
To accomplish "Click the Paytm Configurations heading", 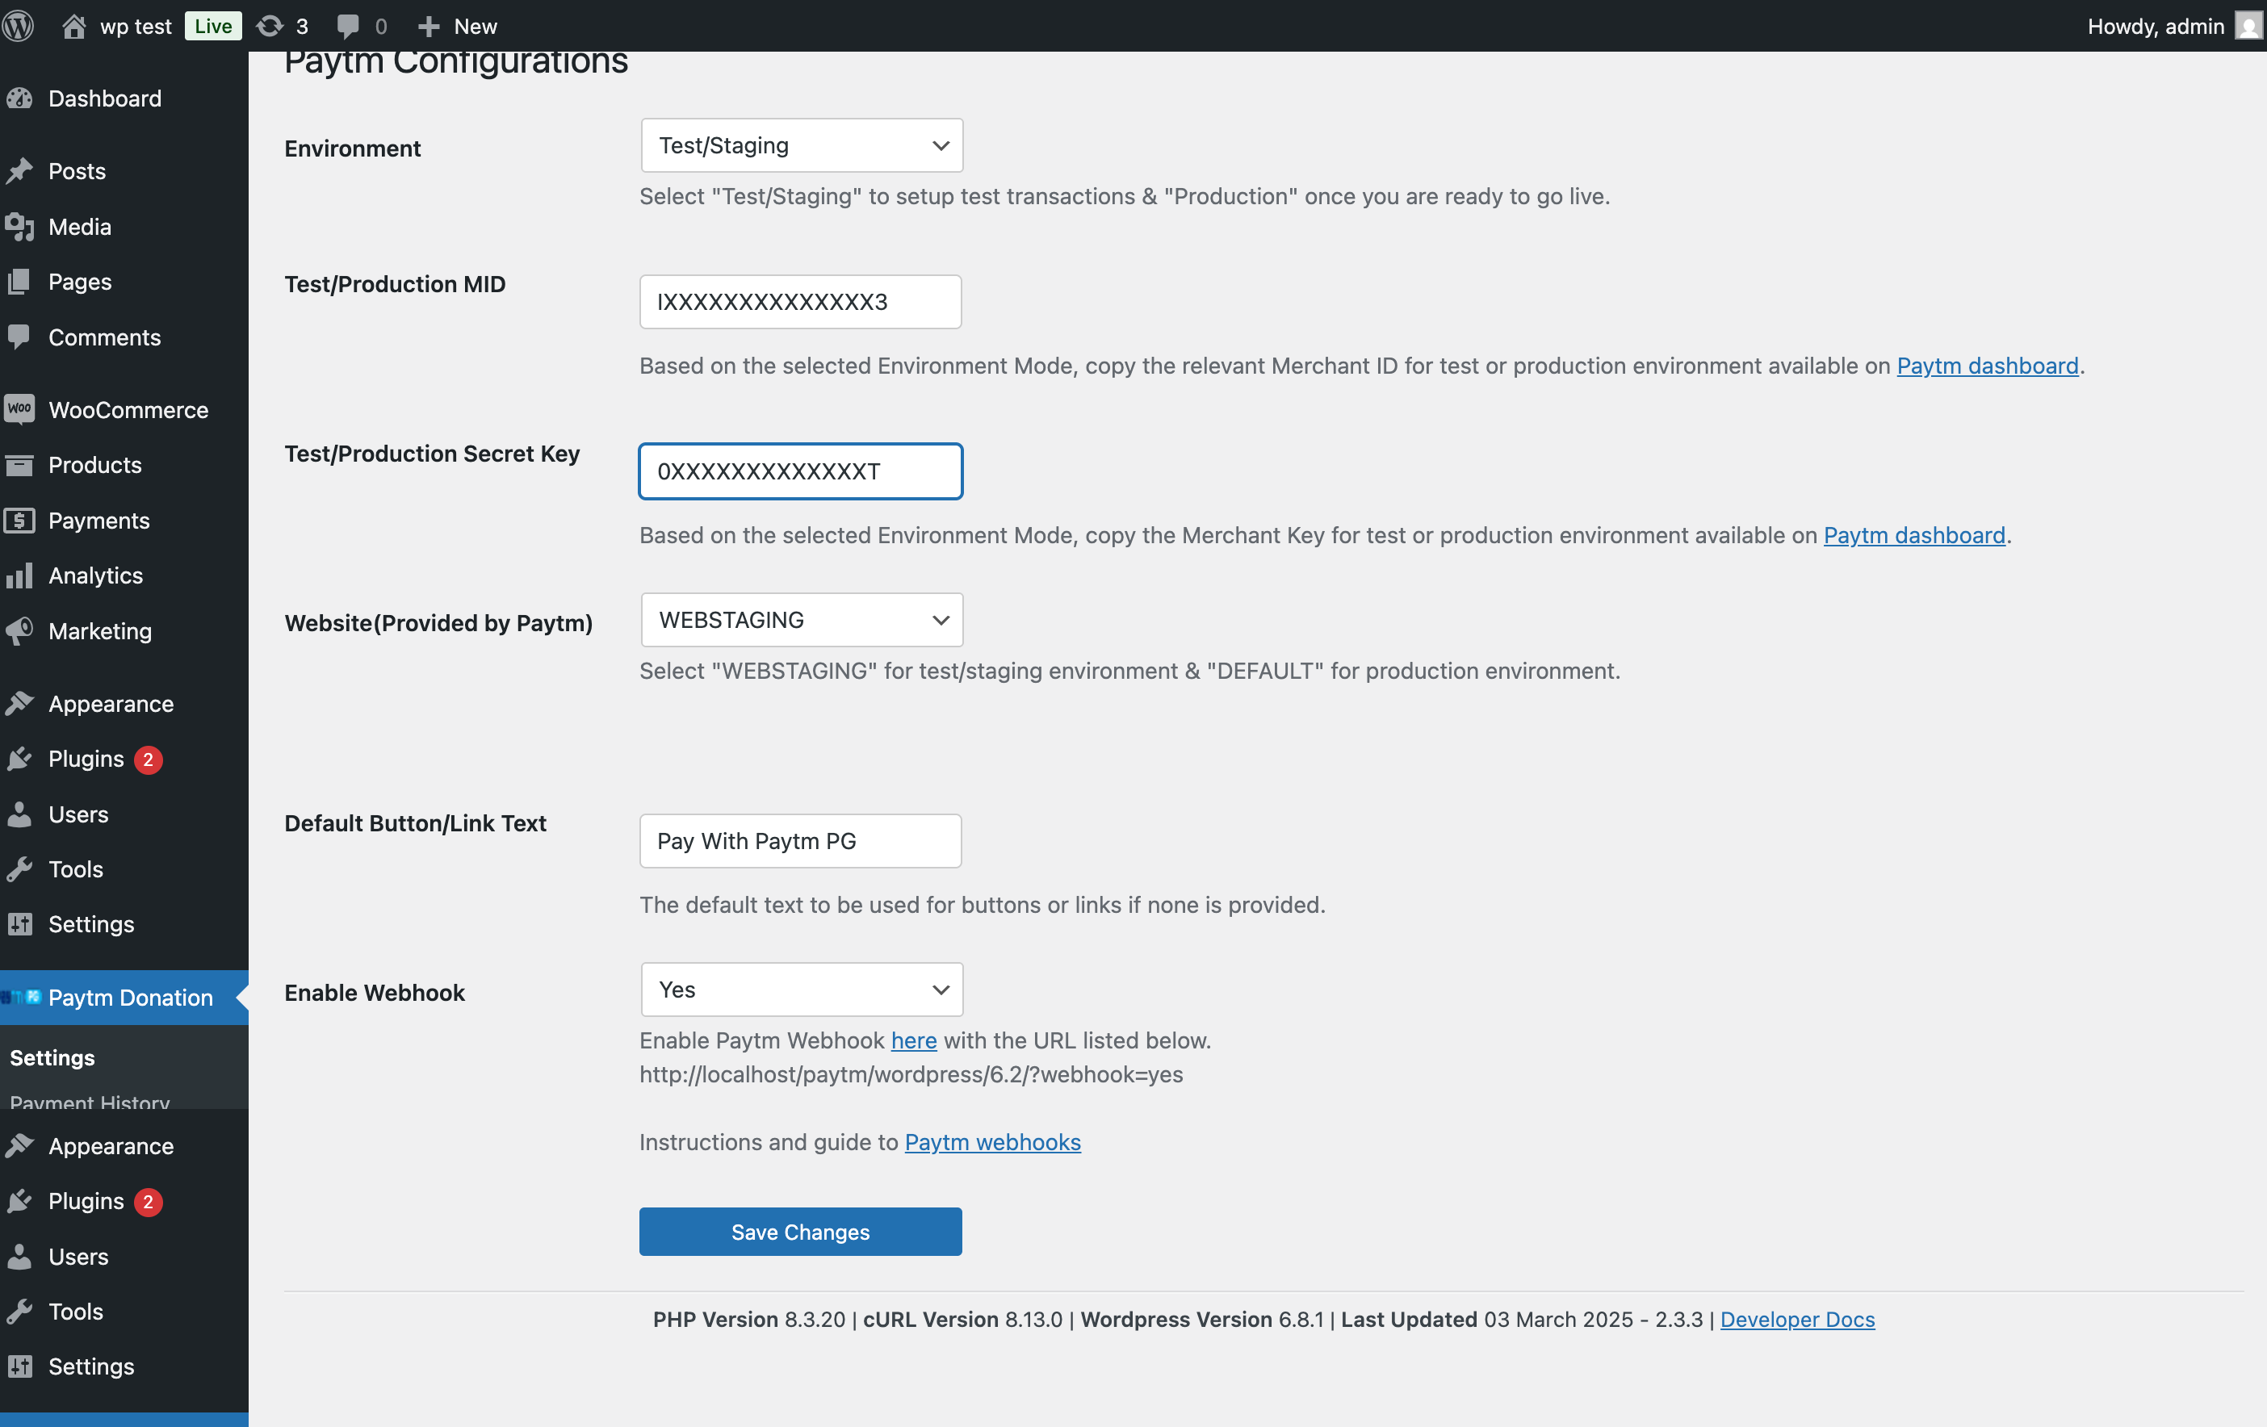I will pos(455,61).
